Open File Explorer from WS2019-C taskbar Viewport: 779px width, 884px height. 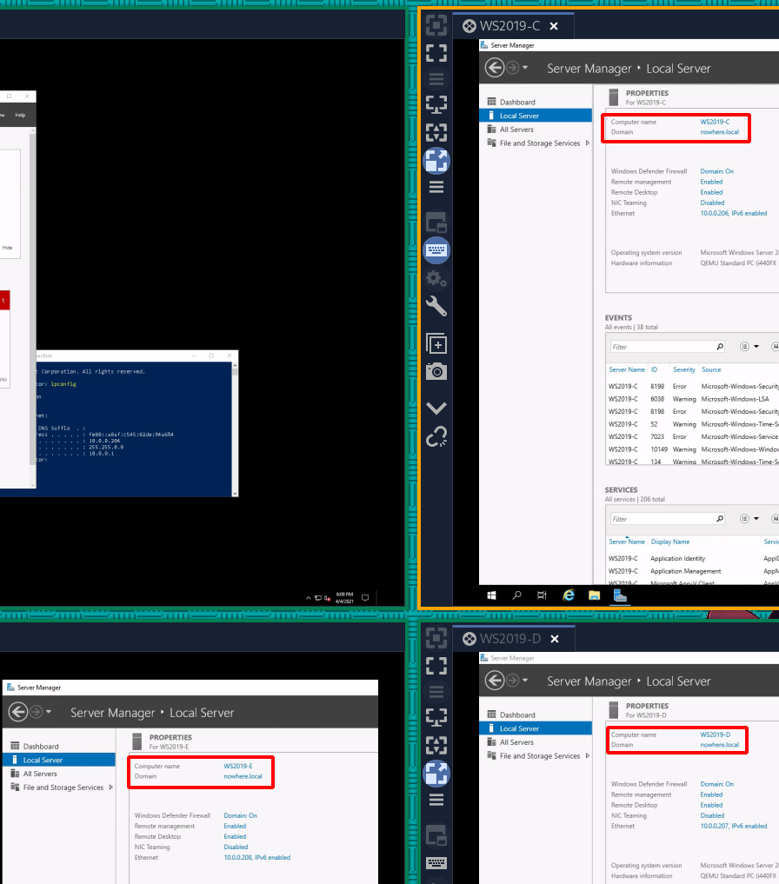[594, 595]
